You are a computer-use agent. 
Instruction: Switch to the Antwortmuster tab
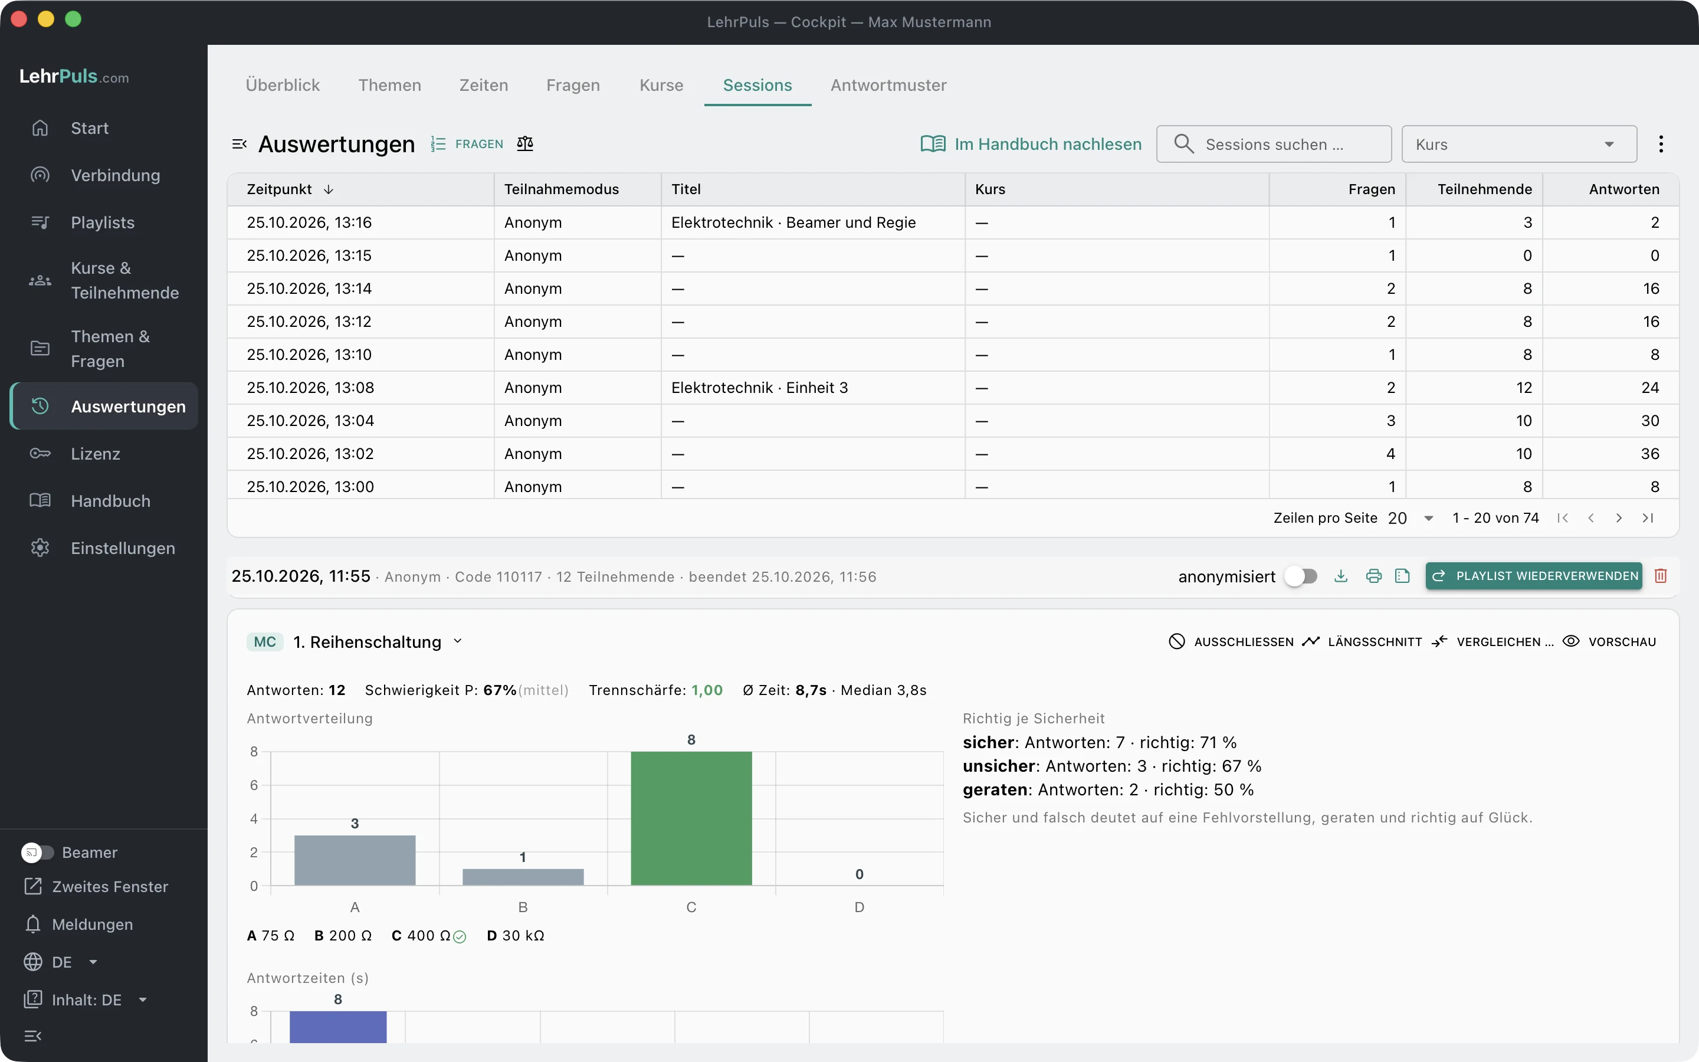point(888,85)
